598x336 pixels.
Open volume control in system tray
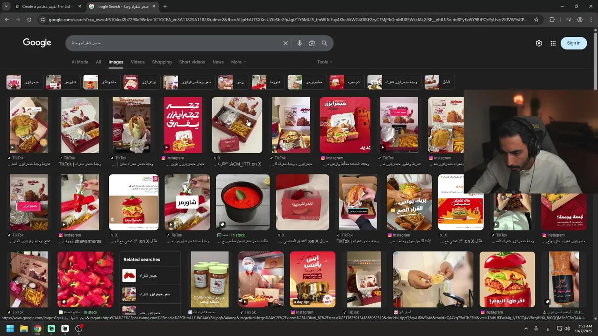(x=567, y=329)
